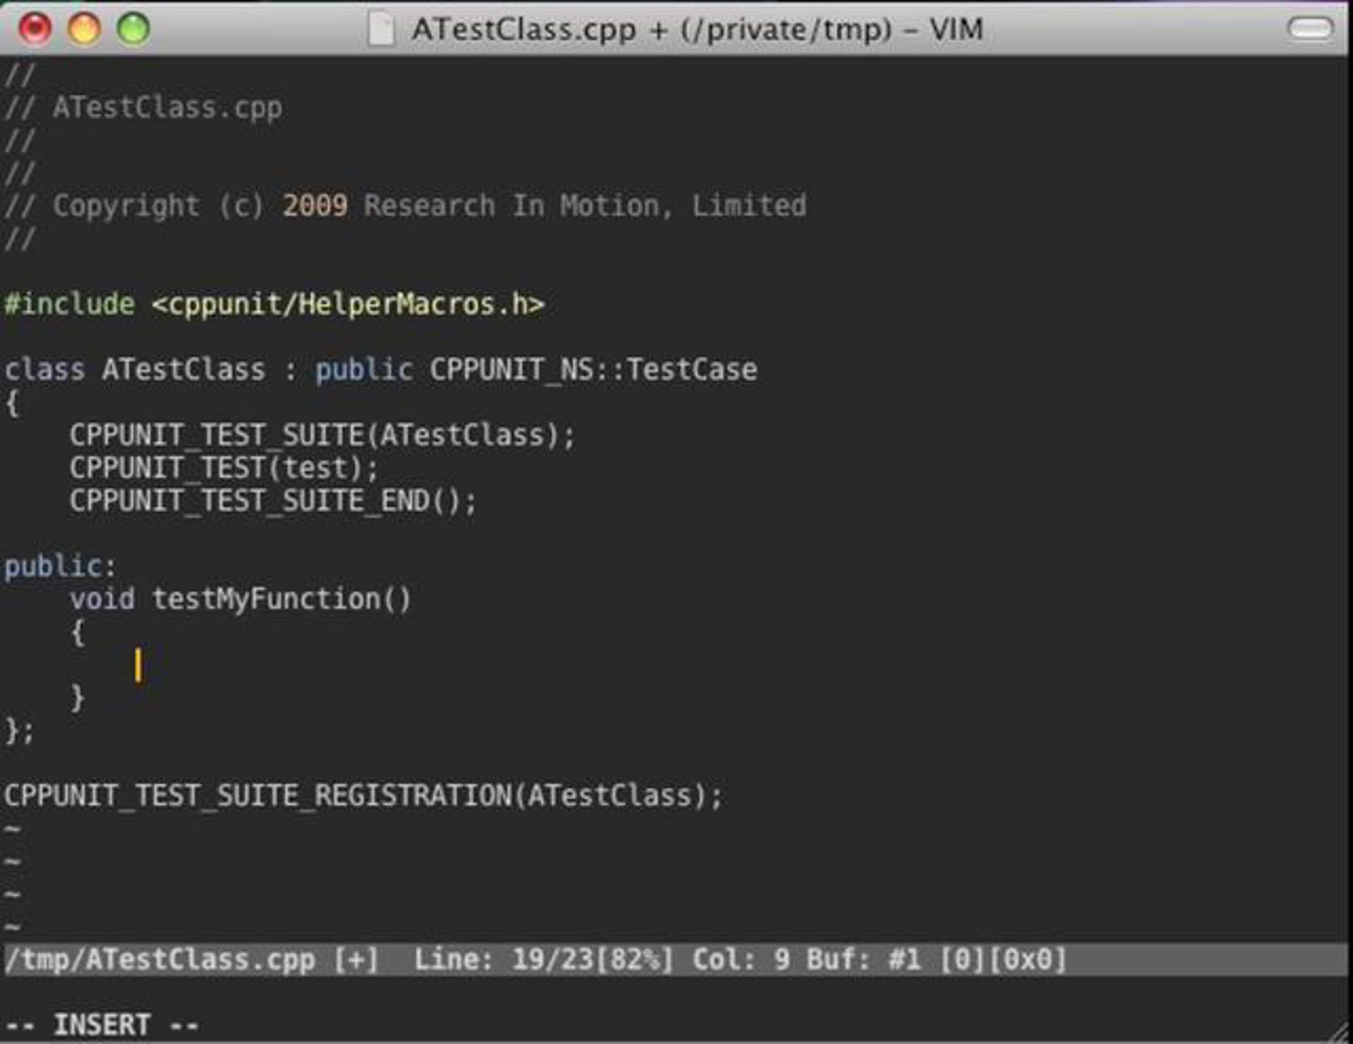1353x1044 pixels.
Task: Click the green zoom window button
Action: 133,29
